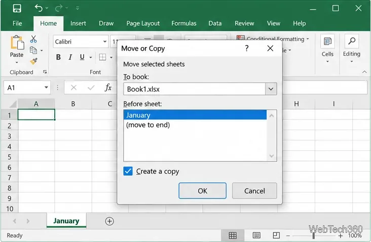Click next sheet navigation arrow
Screen dimensions: 371x242
click(x=28, y=221)
